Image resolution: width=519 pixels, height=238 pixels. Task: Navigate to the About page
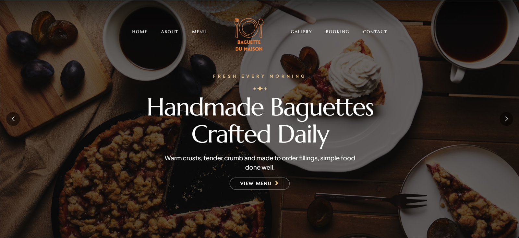tap(169, 32)
